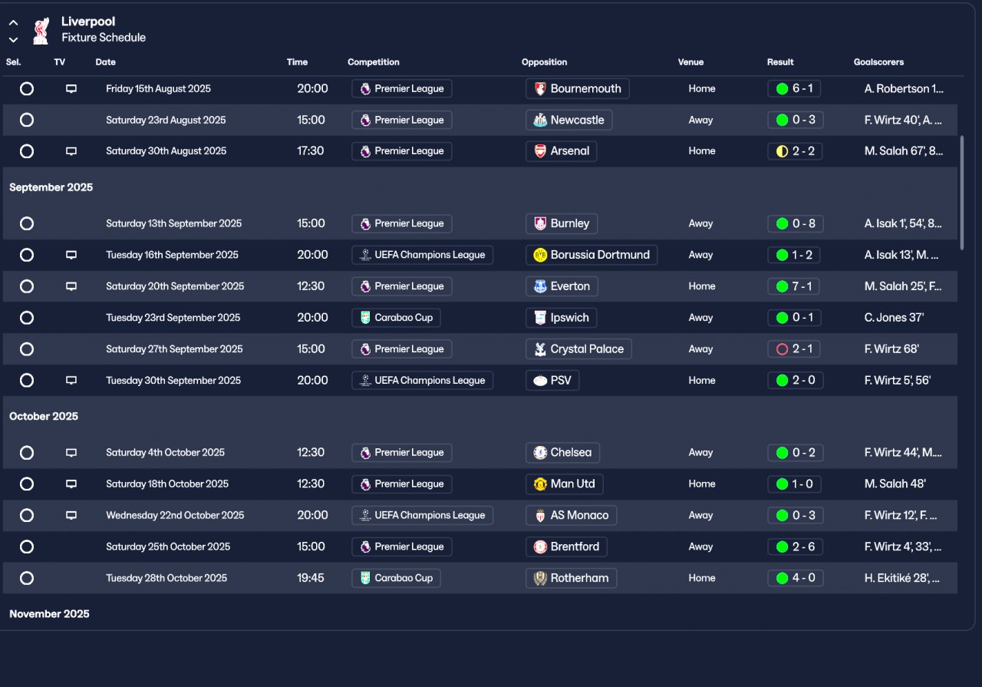Sort fixtures by Date column header
The image size is (982, 687).
pyautogui.click(x=106, y=62)
